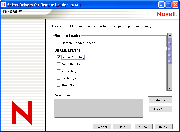
Task: Open Help for this dialog
Action: click(x=122, y=127)
